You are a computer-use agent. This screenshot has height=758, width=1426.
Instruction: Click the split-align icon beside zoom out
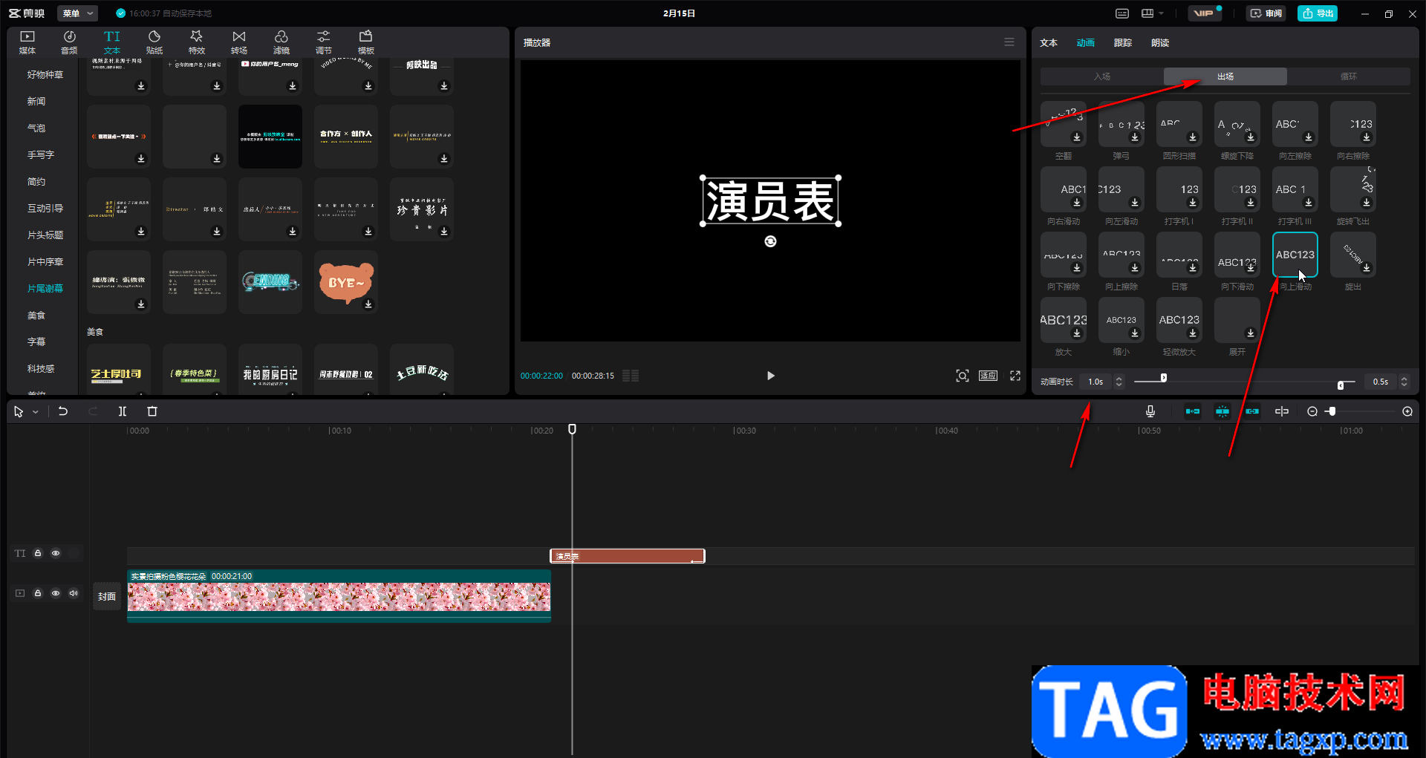point(1282,411)
